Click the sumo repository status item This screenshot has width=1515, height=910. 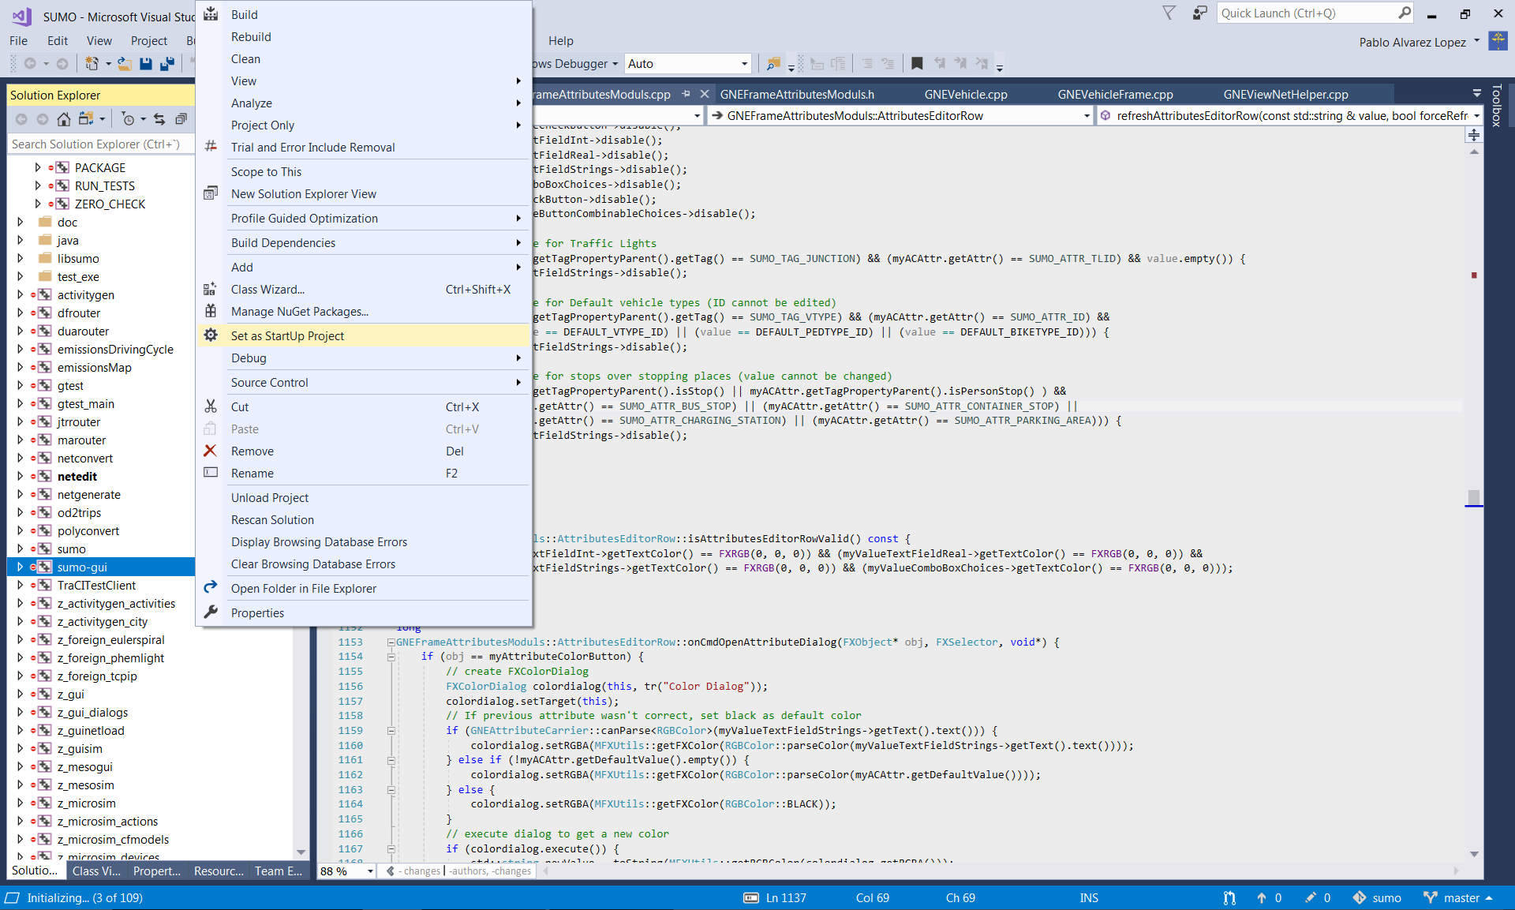point(1377,898)
